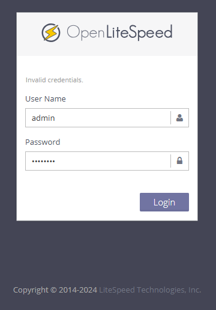The width and height of the screenshot is (216, 310).
Task: Click the "Open" portion of the logo text
Action: (x=85, y=32)
